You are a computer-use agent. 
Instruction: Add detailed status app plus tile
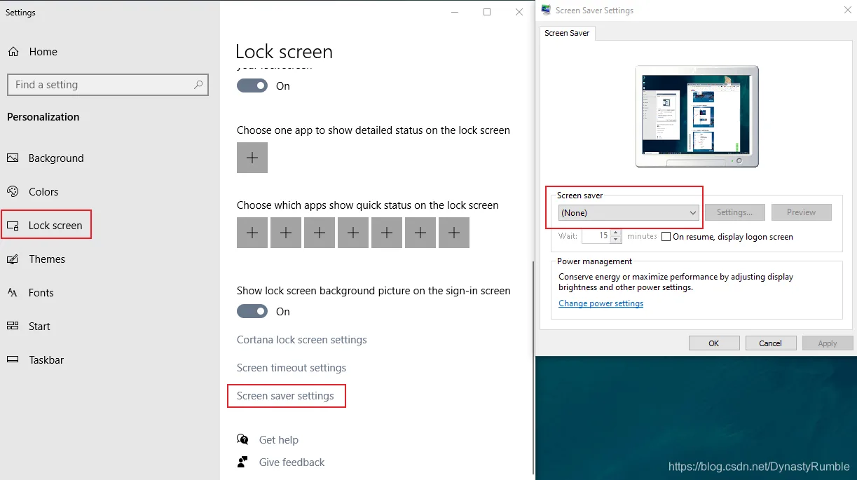[252, 158]
